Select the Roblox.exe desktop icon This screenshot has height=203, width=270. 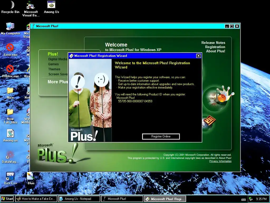pyautogui.click(x=10, y=71)
